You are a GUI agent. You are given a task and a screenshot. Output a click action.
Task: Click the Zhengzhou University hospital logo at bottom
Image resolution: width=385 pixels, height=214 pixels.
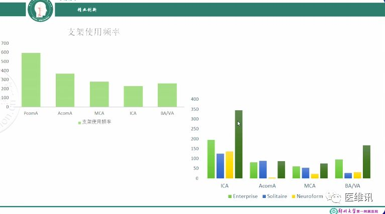click(x=354, y=211)
